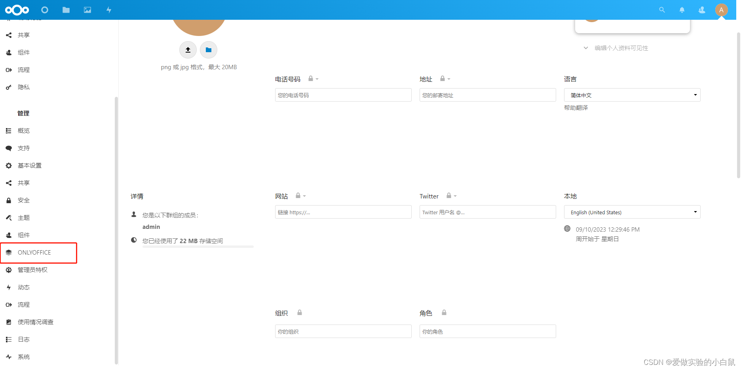Click the overview list icon beside 概览
The width and height of the screenshot is (741, 370).
[9, 131]
